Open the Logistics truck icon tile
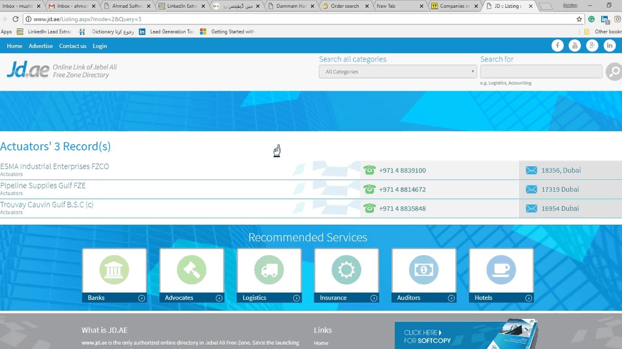 coord(269,270)
